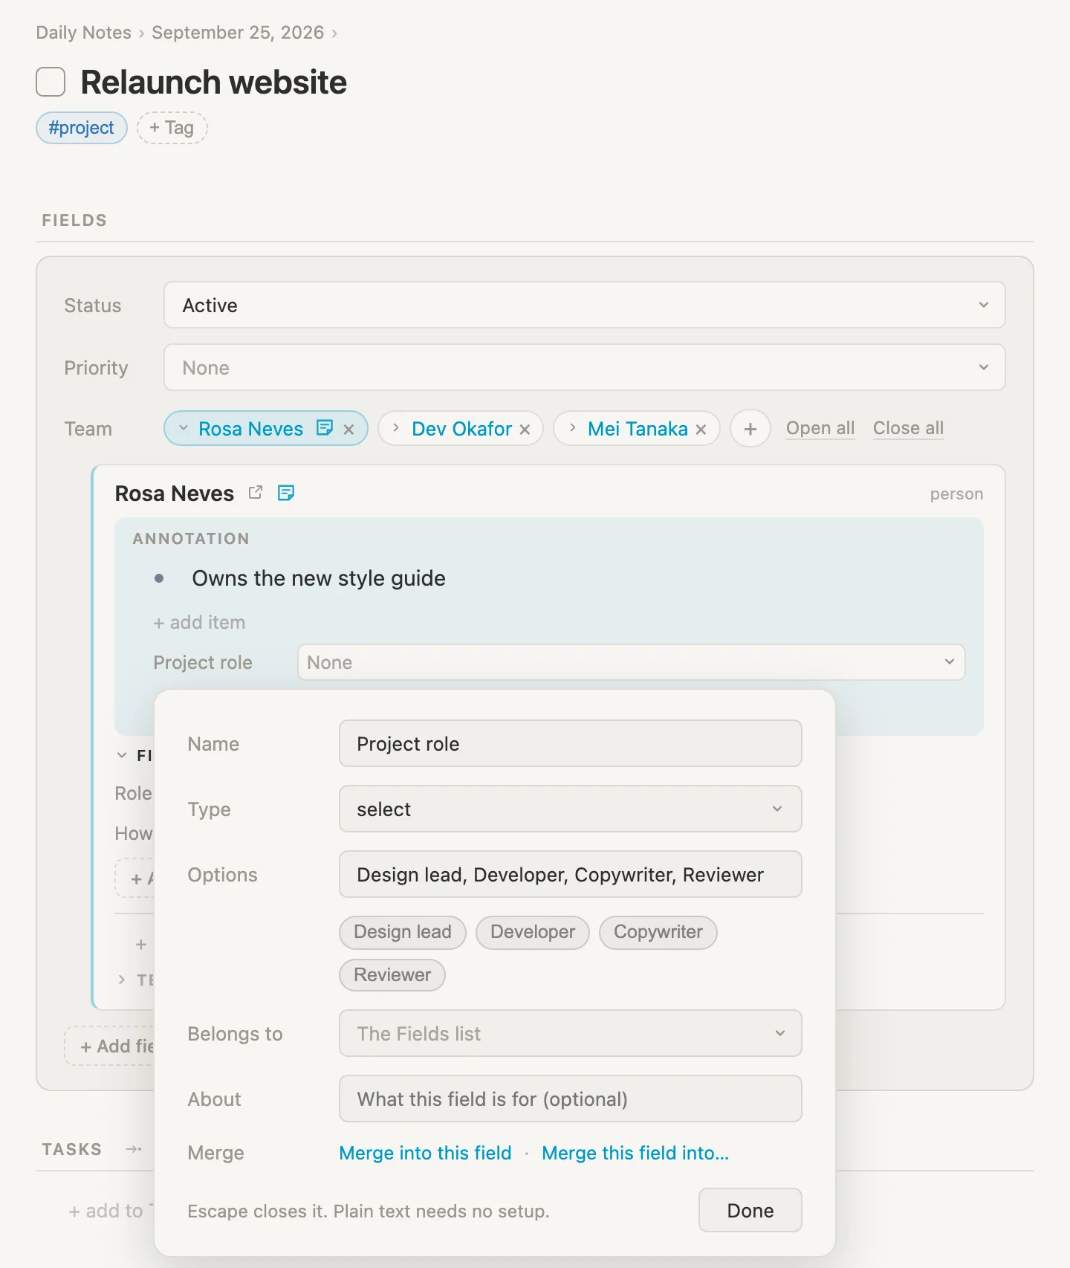This screenshot has width=1070, height=1268.
Task: Click the arrow icon next to TASKS heading
Action: (134, 1149)
